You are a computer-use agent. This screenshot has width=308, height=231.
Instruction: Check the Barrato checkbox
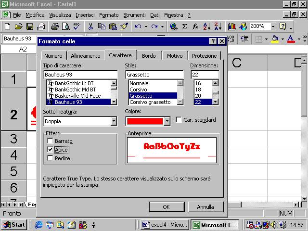coord(50,141)
